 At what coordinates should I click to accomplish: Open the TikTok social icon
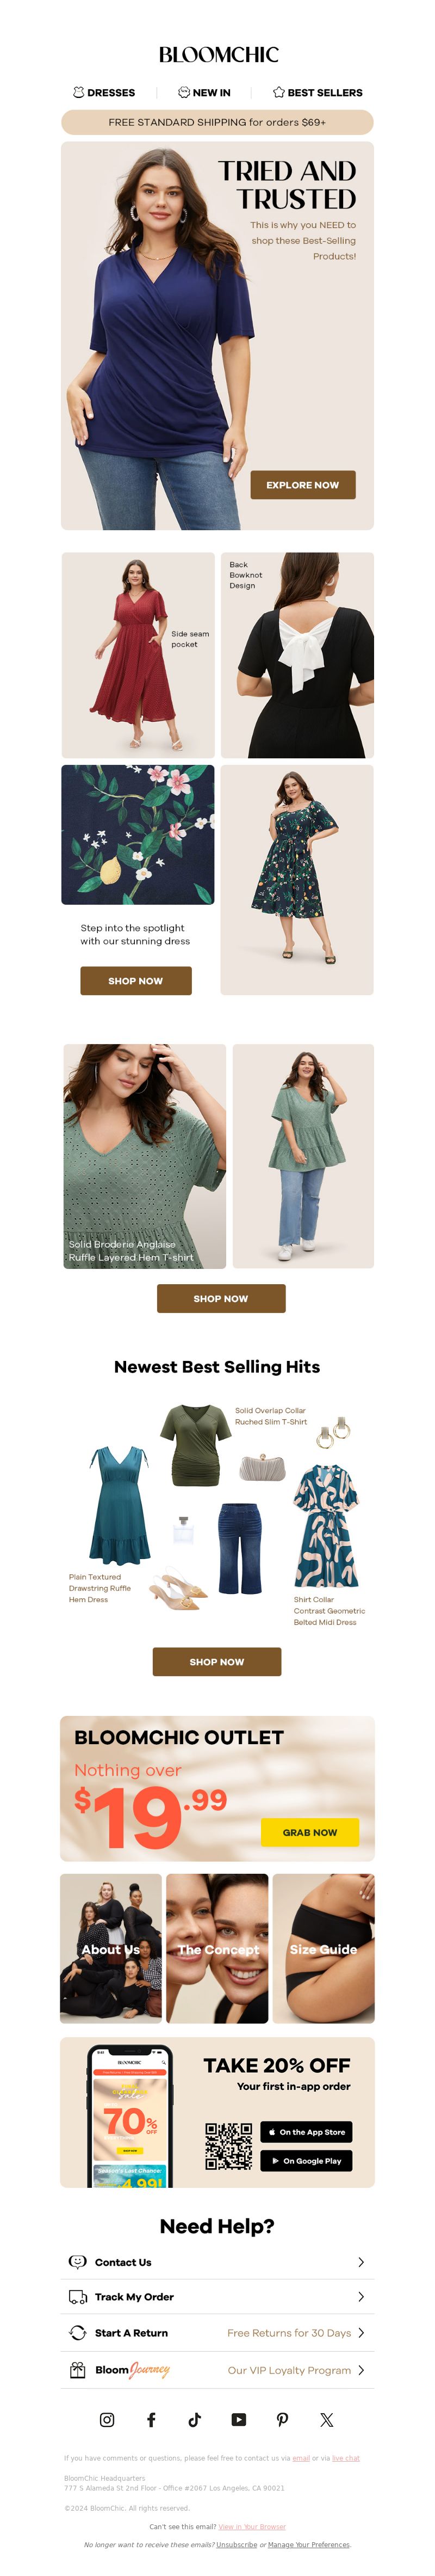[195, 2419]
